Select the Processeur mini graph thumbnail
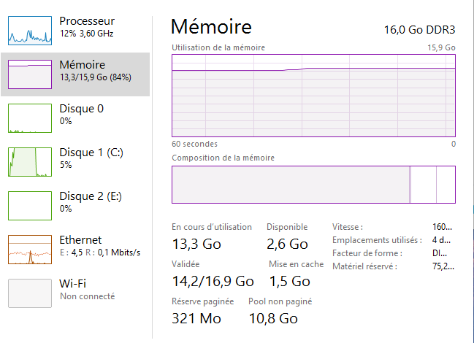474x343 pixels. click(x=29, y=31)
